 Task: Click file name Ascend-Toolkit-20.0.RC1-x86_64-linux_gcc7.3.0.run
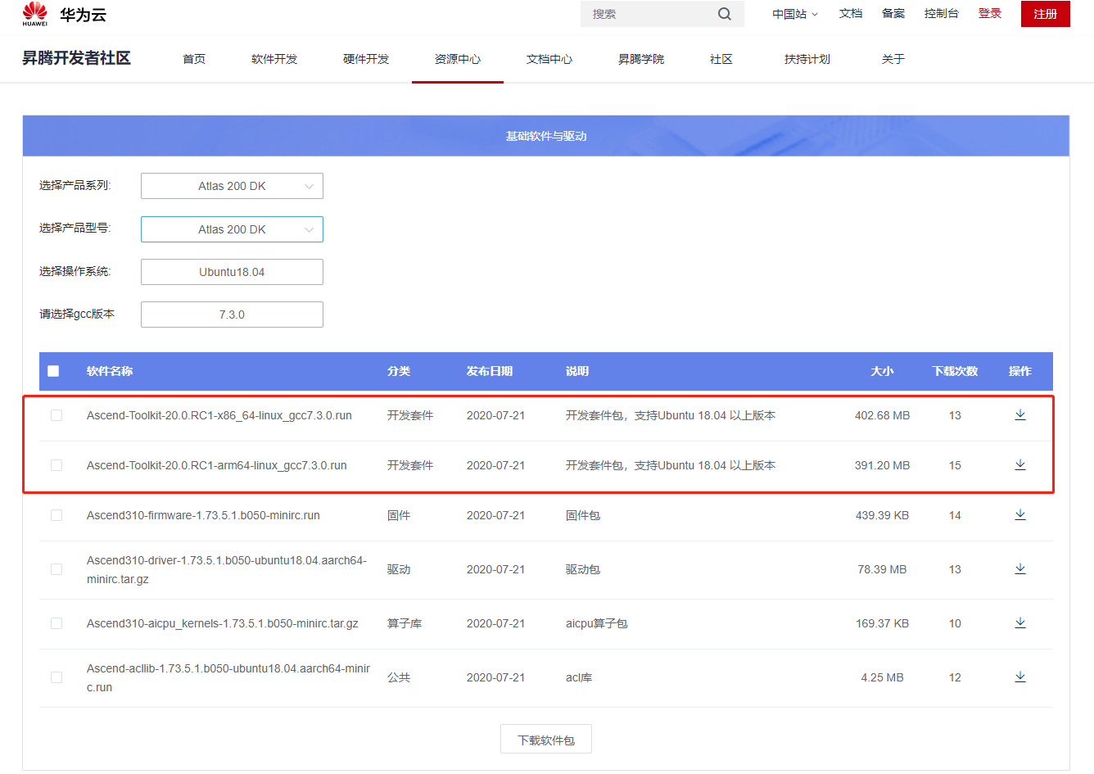click(x=219, y=415)
